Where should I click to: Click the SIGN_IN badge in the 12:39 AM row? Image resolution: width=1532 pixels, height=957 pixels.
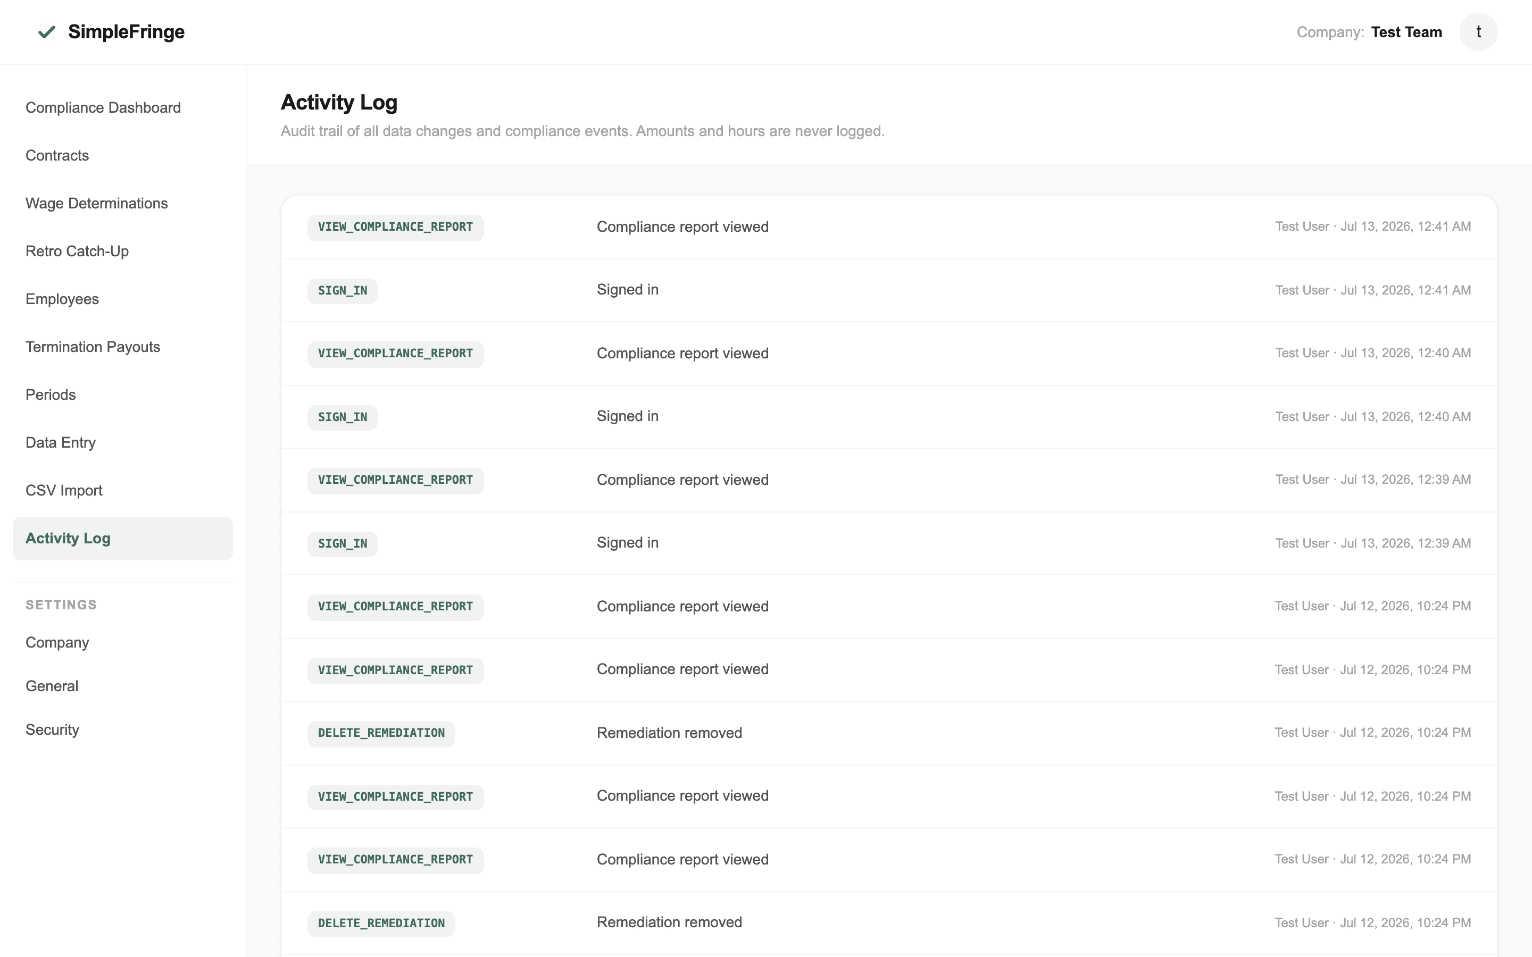tap(343, 544)
